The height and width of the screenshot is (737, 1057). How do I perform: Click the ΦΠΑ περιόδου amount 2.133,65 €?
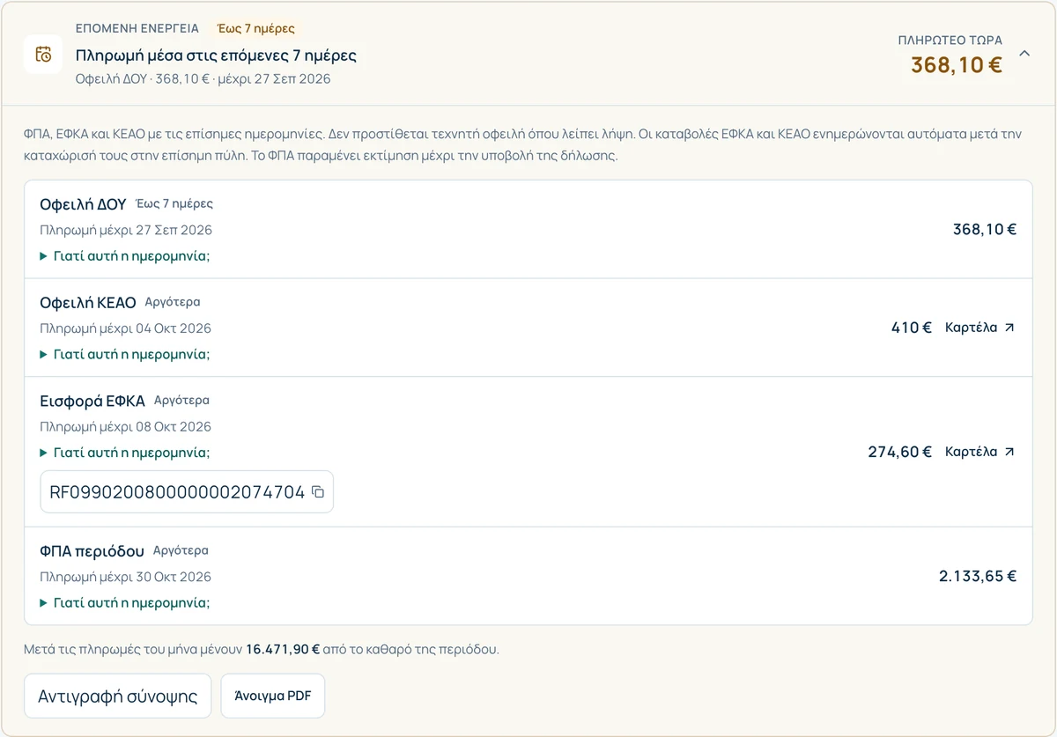click(978, 577)
